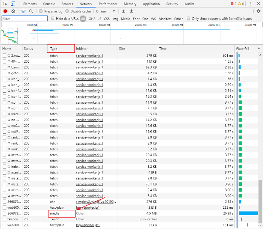Toggle the device toolbar icon

click(13, 4)
